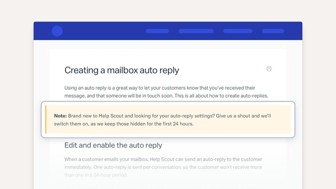Click the last navigation item on the right

tap(273, 31)
